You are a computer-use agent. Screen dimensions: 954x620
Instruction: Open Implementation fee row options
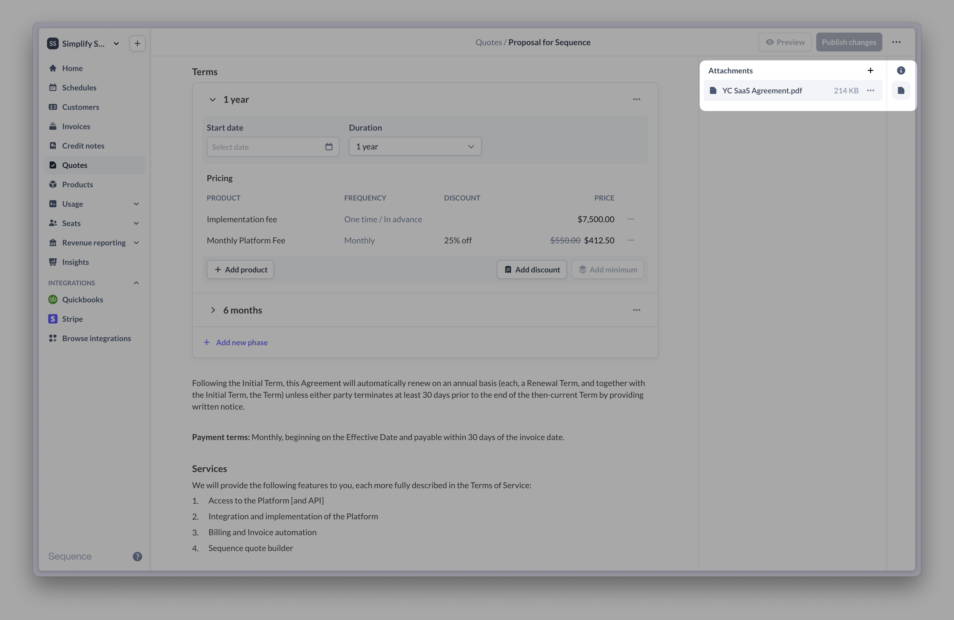click(x=631, y=219)
